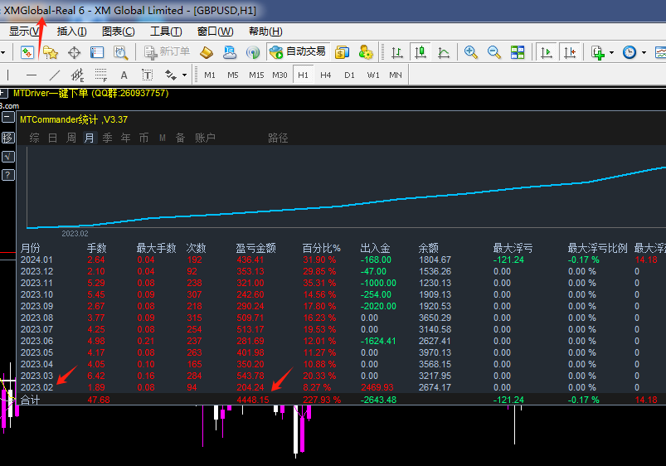
Task: Select the text label T tool
Action: click(x=147, y=75)
